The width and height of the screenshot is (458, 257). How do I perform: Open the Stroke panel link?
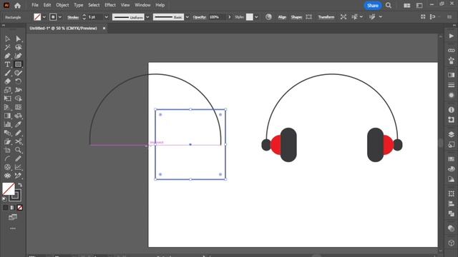pyautogui.click(x=73, y=17)
